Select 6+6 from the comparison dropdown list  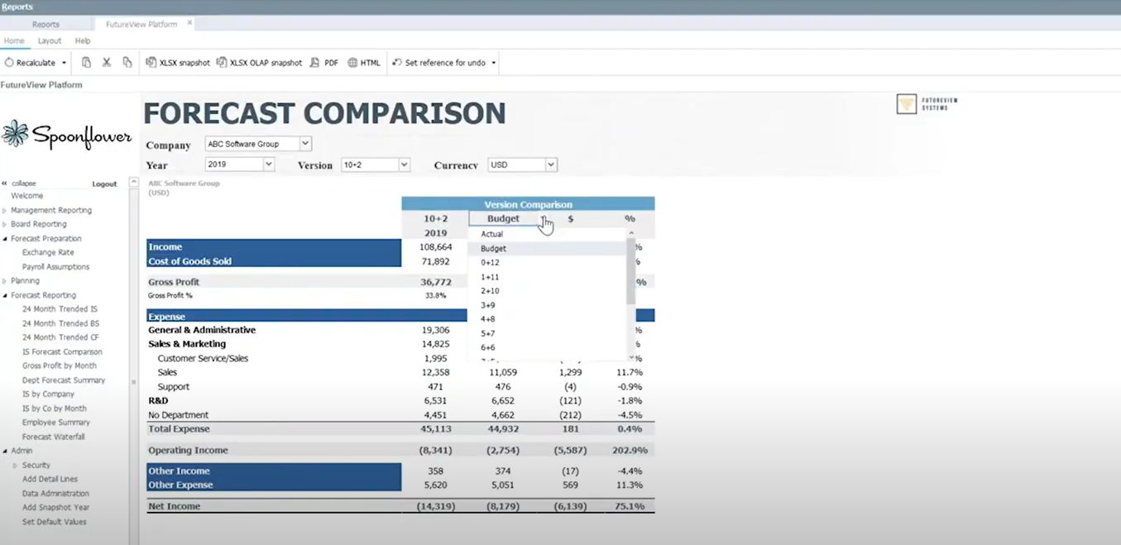coord(487,347)
